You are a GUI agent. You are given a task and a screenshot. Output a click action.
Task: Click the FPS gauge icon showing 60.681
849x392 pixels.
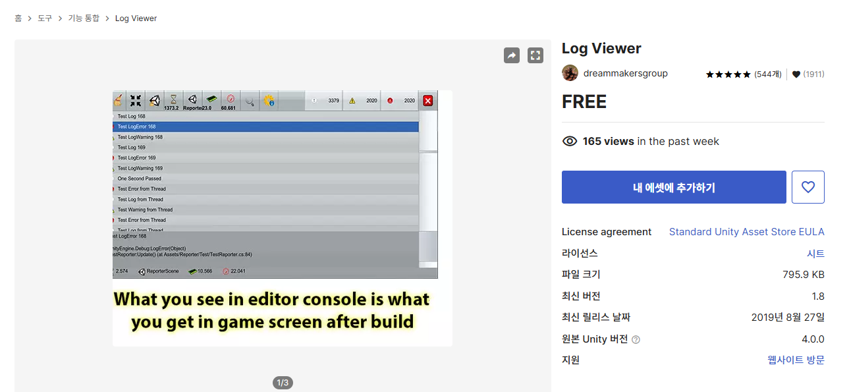[x=229, y=99]
